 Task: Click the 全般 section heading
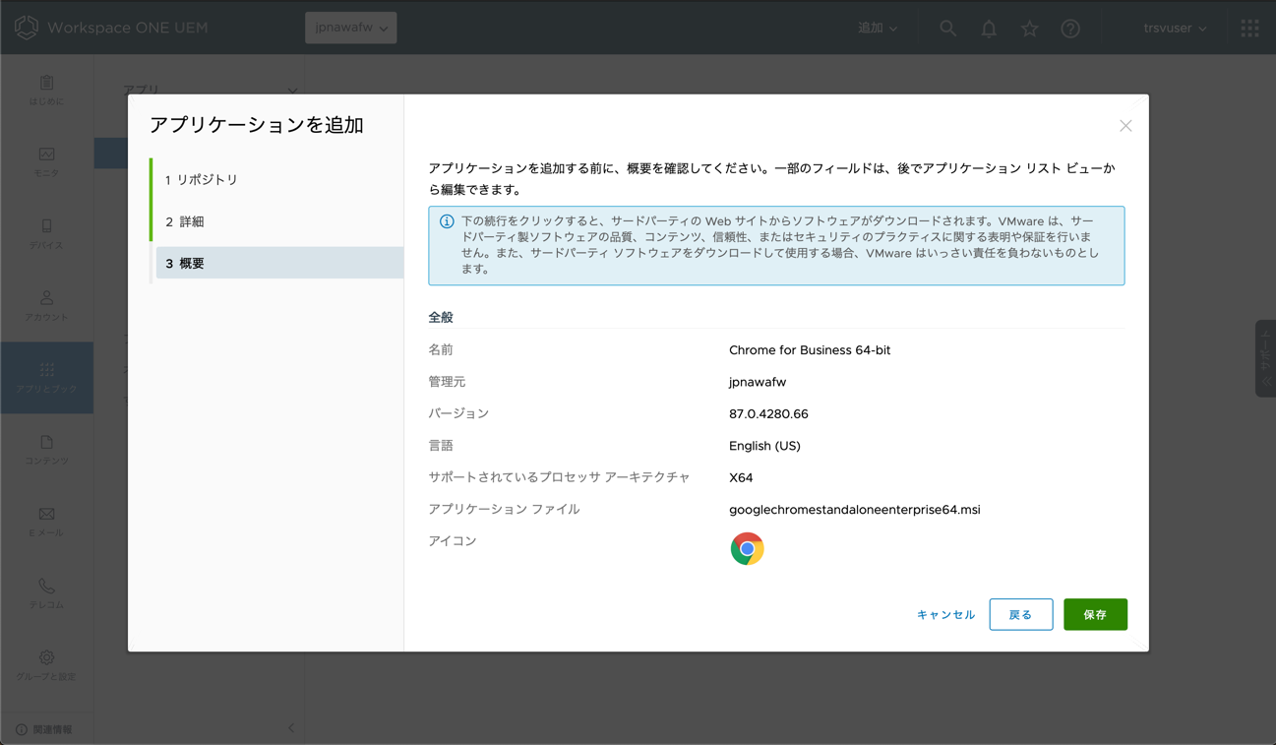pos(441,318)
